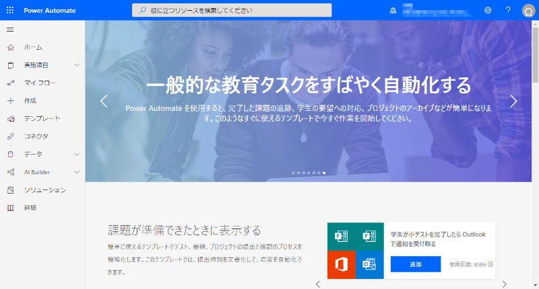This screenshot has width=539, height=289.
Task: Go to next template card arrow
Action: [504, 284]
